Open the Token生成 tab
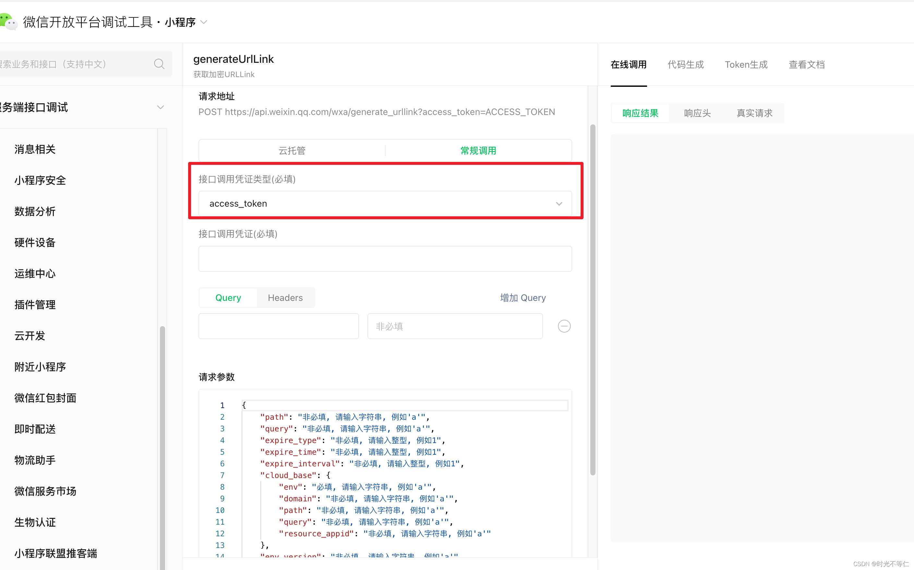 (746, 64)
